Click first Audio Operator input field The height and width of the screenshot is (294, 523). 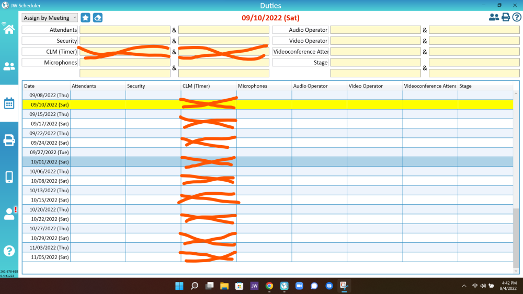pos(376,30)
